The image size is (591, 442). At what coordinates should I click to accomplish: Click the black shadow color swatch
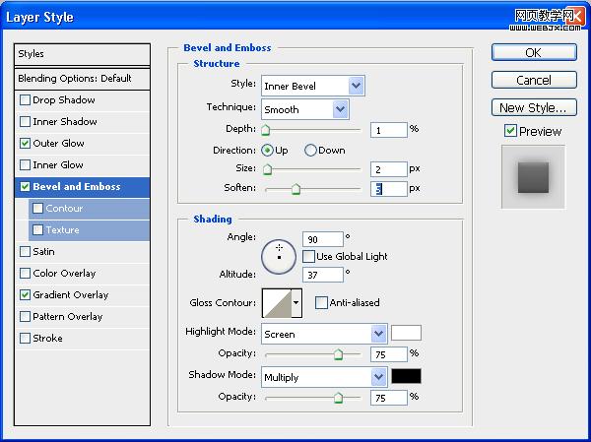click(x=406, y=376)
